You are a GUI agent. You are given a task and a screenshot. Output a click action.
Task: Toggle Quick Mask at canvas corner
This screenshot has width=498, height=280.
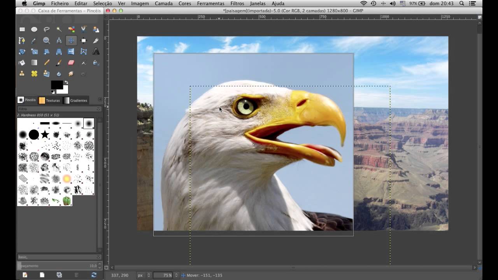pos(106,268)
